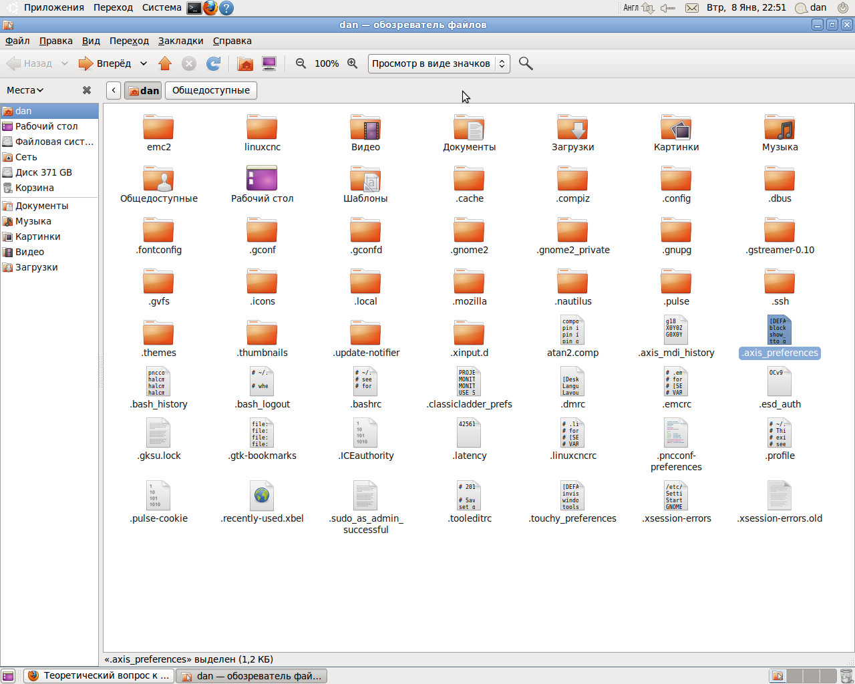Select the .recently-used.xbel file

[263, 502]
